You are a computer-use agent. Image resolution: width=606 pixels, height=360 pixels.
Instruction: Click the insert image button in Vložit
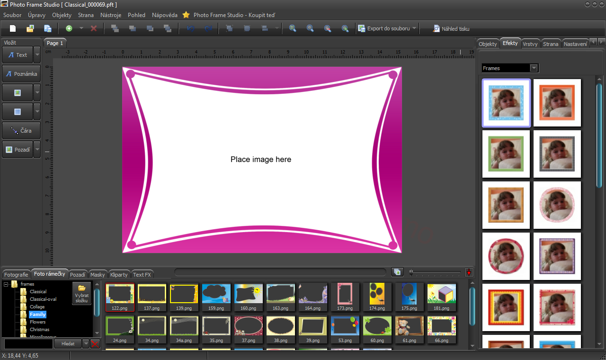click(18, 93)
